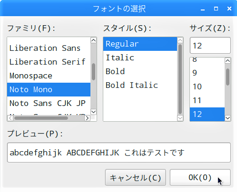Select font size 9
This screenshot has height=192, width=237.
(207, 73)
